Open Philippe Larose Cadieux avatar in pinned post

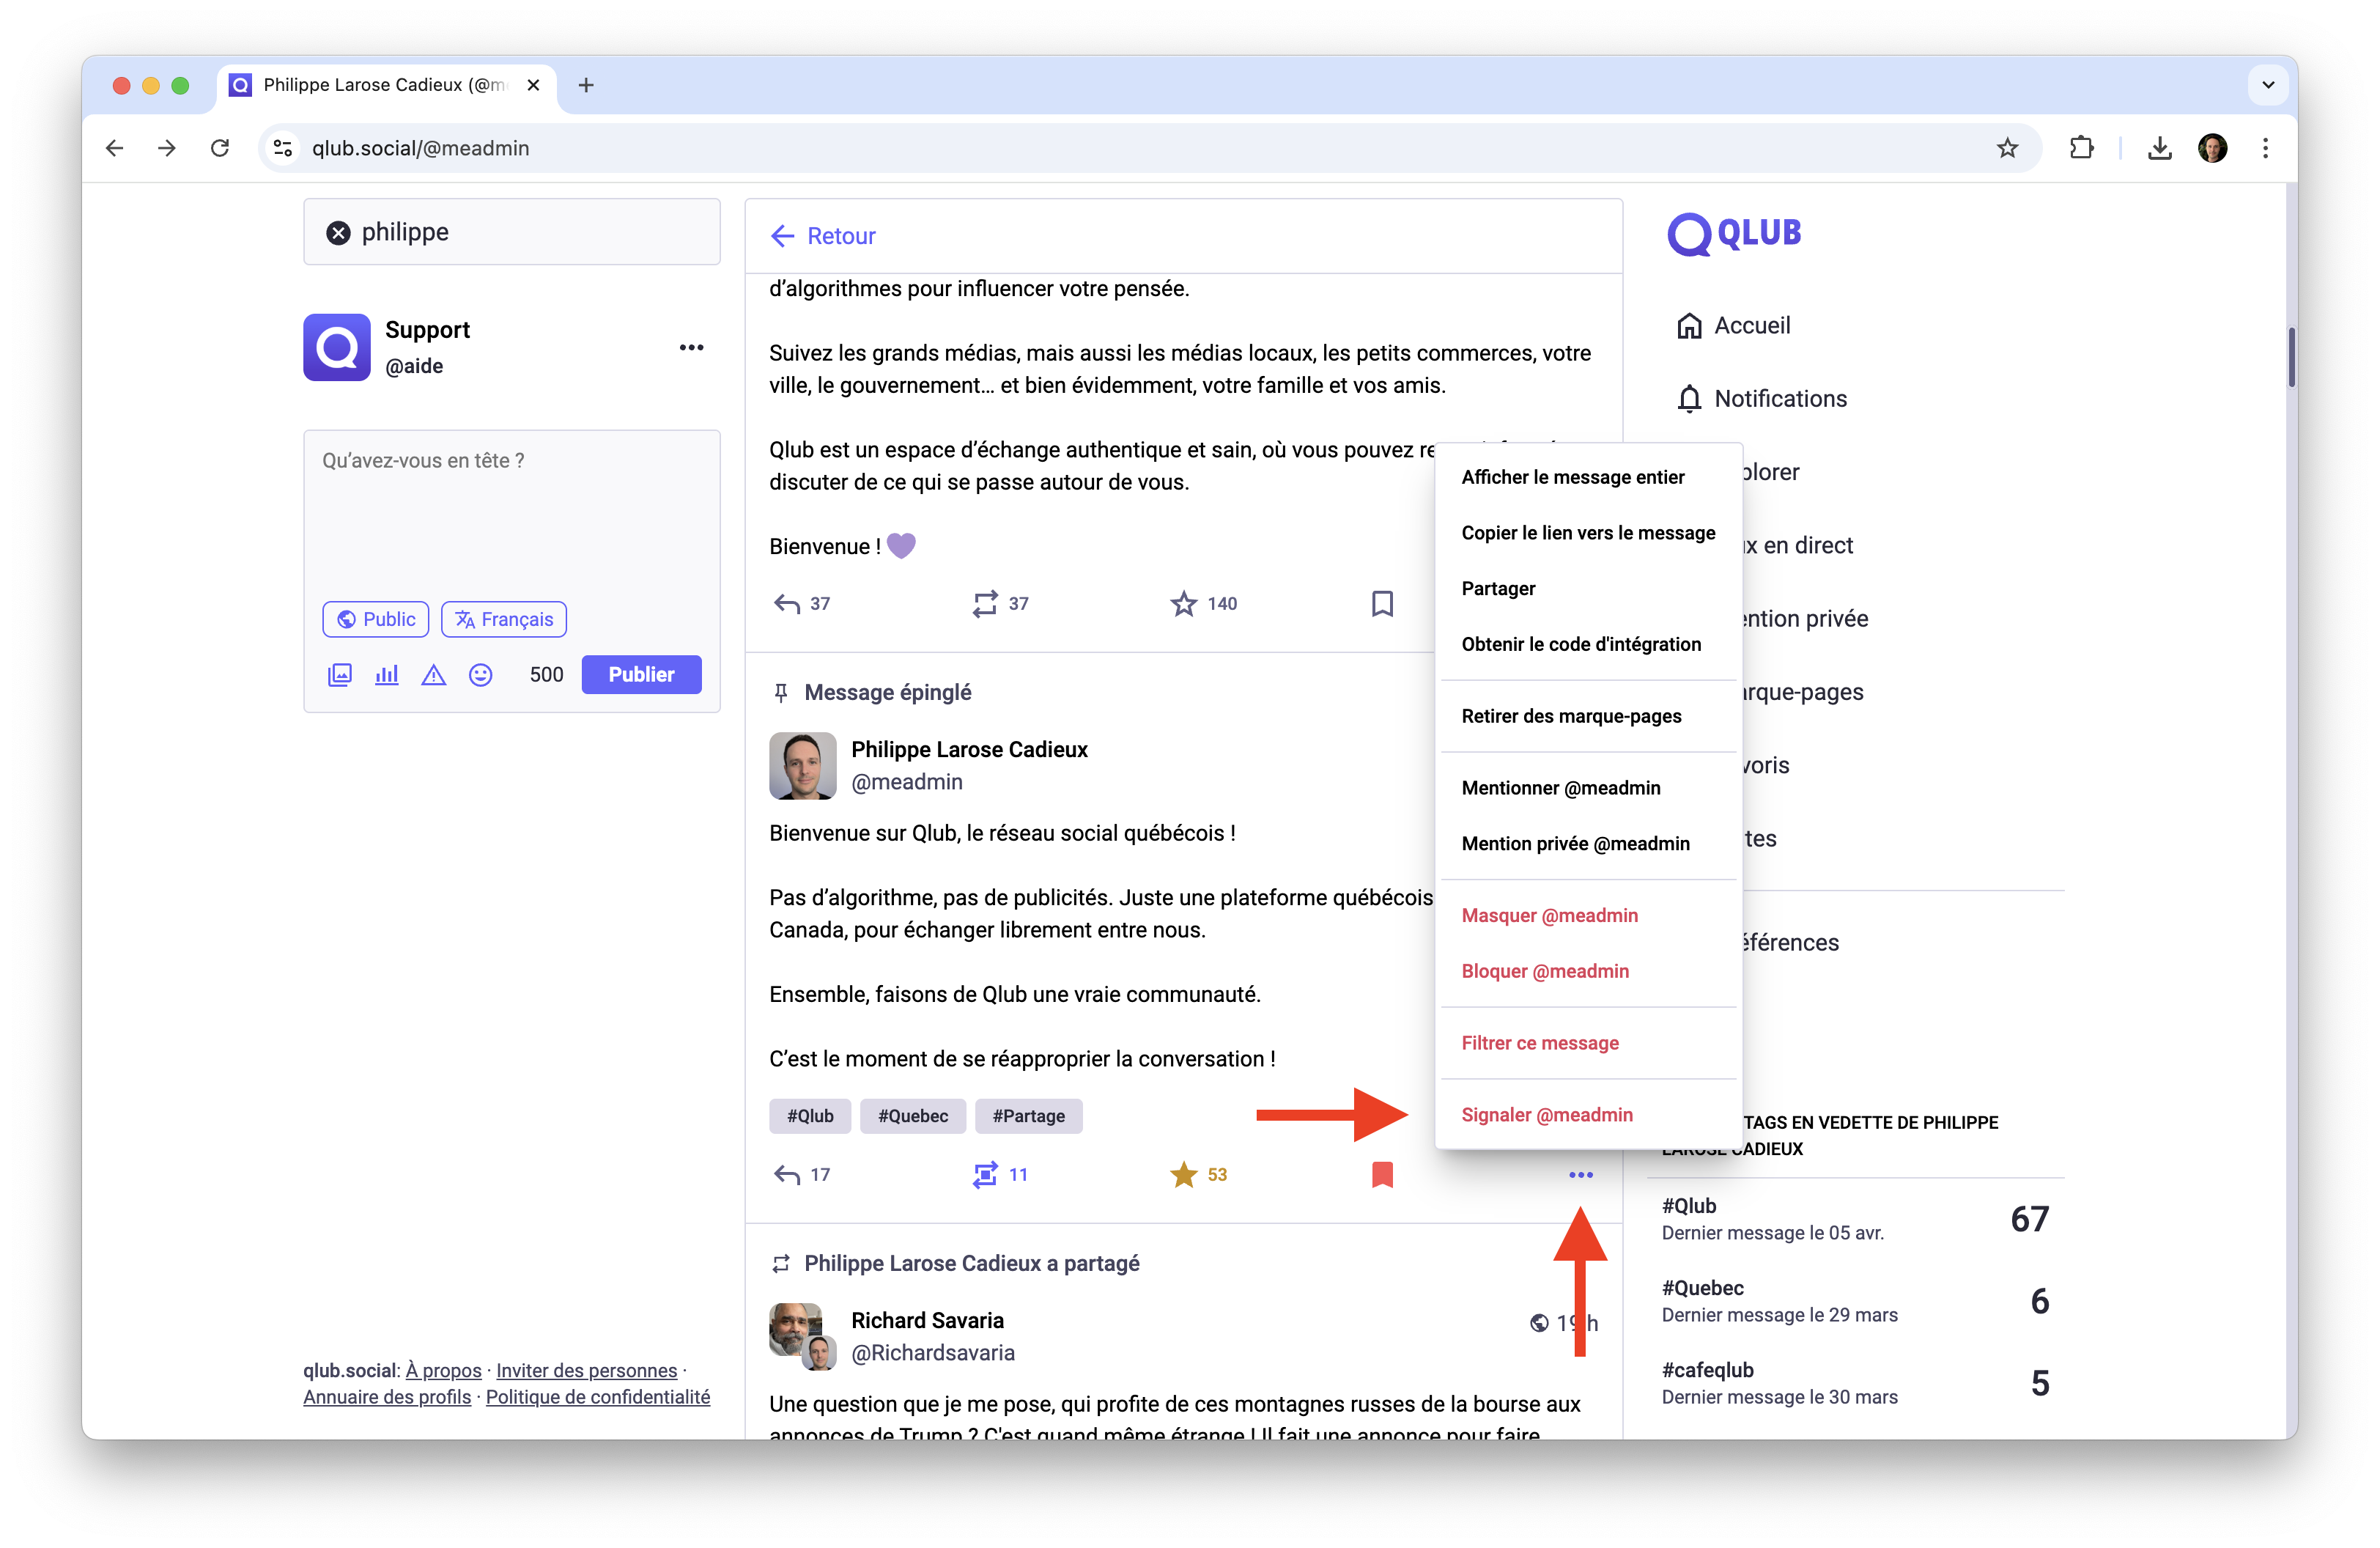802,765
